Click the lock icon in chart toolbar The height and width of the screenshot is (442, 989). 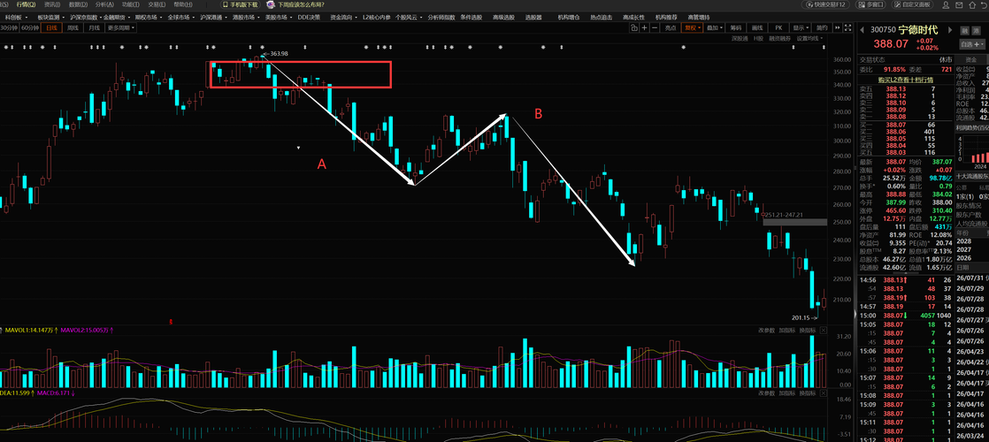click(634, 27)
